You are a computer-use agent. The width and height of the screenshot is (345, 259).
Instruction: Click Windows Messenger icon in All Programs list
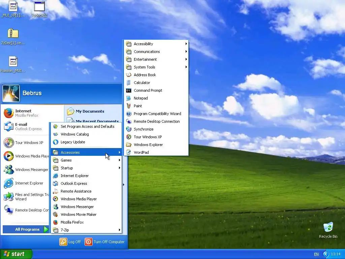click(56, 207)
